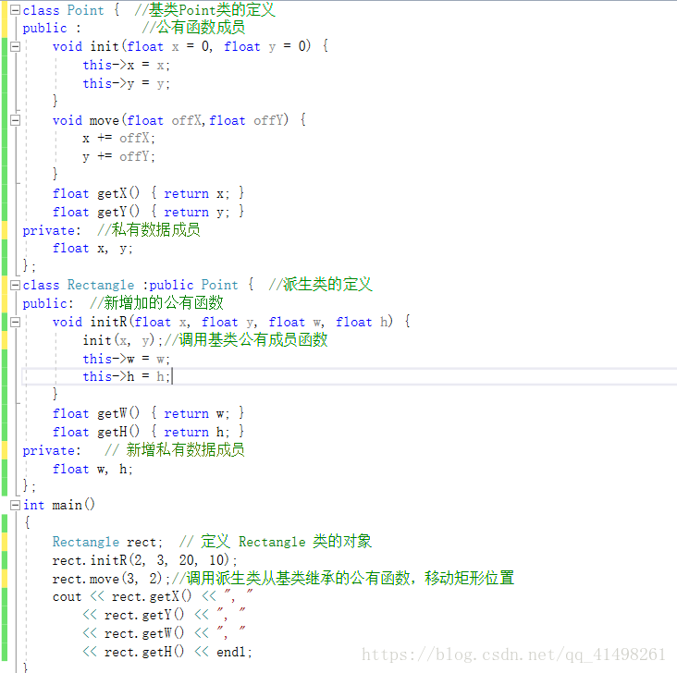Collapse the void move function block

pyautogui.click(x=15, y=120)
